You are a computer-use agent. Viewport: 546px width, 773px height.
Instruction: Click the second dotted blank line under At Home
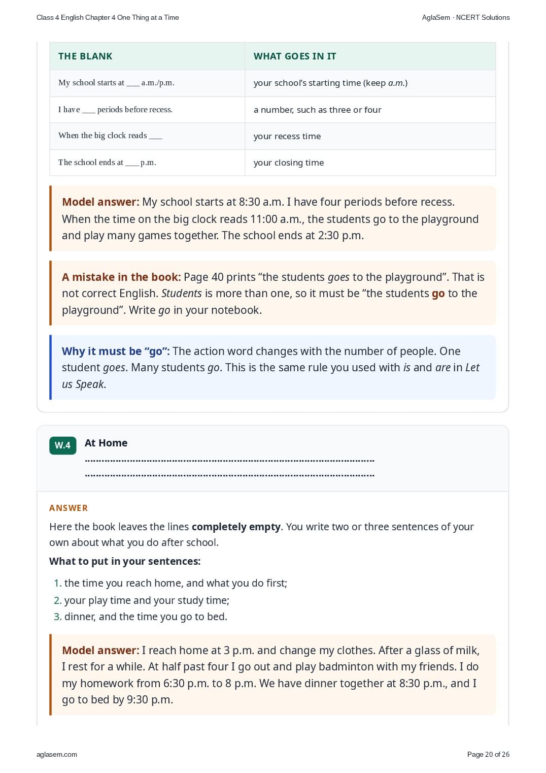(230, 476)
